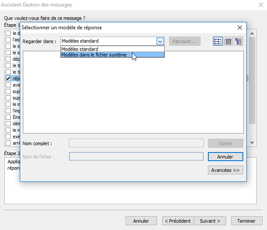
Task: Go back with < Précédent button
Action: coord(178,221)
